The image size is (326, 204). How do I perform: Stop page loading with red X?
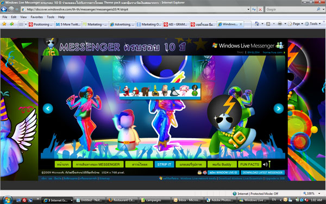pyautogui.click(x=260, y=9)
